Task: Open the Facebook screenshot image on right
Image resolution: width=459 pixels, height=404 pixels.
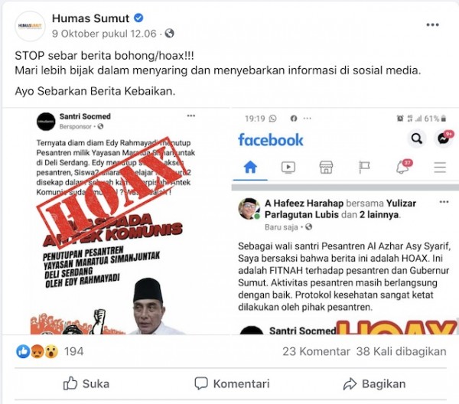Action: point(345,221)
